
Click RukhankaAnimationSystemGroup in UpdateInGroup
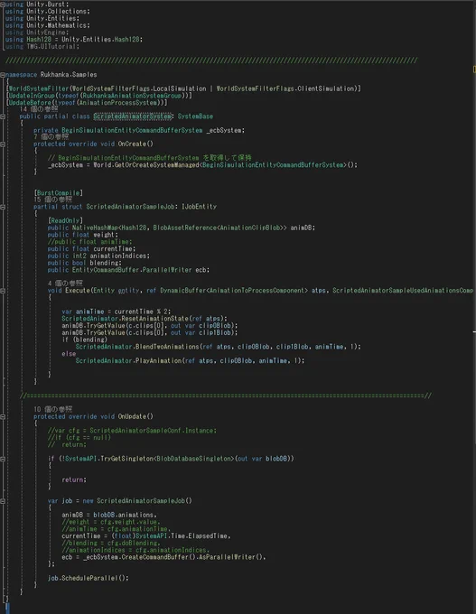[132, 96]
